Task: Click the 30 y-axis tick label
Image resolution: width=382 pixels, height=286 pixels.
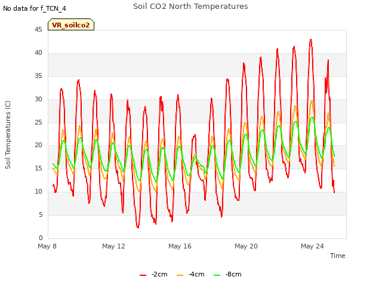Action: (38, 100)
